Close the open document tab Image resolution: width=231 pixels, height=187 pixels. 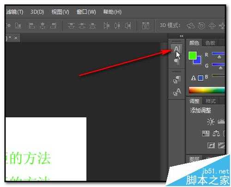click(x=16, y=37)
